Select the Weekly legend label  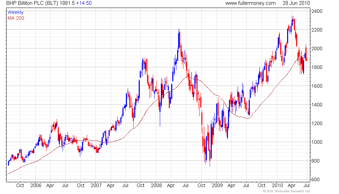[15, 12]
